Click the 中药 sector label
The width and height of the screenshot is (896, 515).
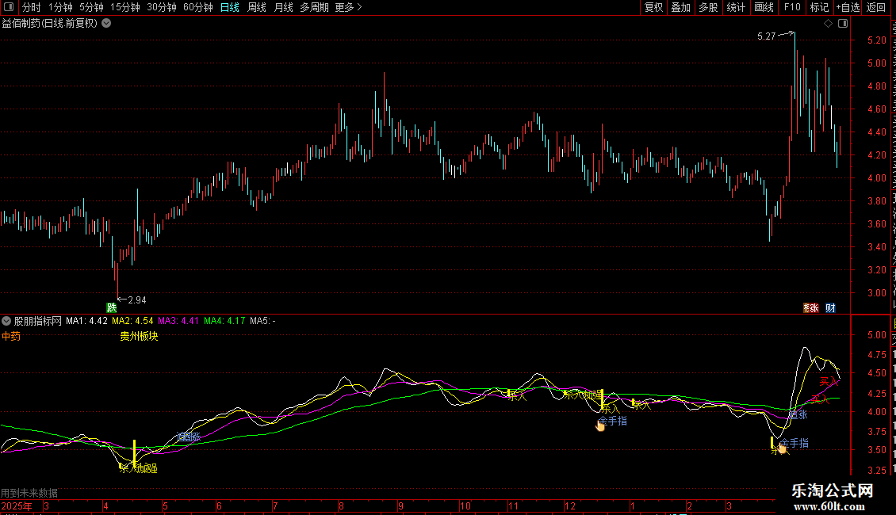coord(11,336)
